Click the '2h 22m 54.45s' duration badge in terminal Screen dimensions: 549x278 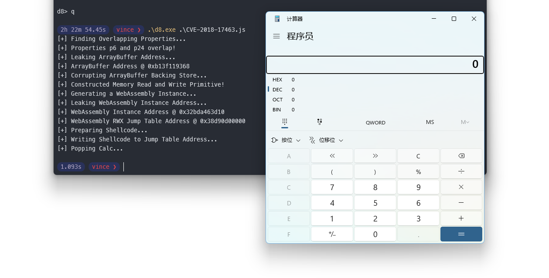click(83, 30)
